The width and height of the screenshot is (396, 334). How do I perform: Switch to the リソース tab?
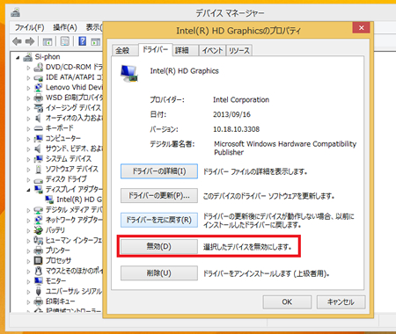[239, 50]
